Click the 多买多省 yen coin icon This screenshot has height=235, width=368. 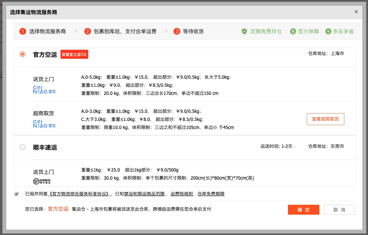click(x=328, y=31)
